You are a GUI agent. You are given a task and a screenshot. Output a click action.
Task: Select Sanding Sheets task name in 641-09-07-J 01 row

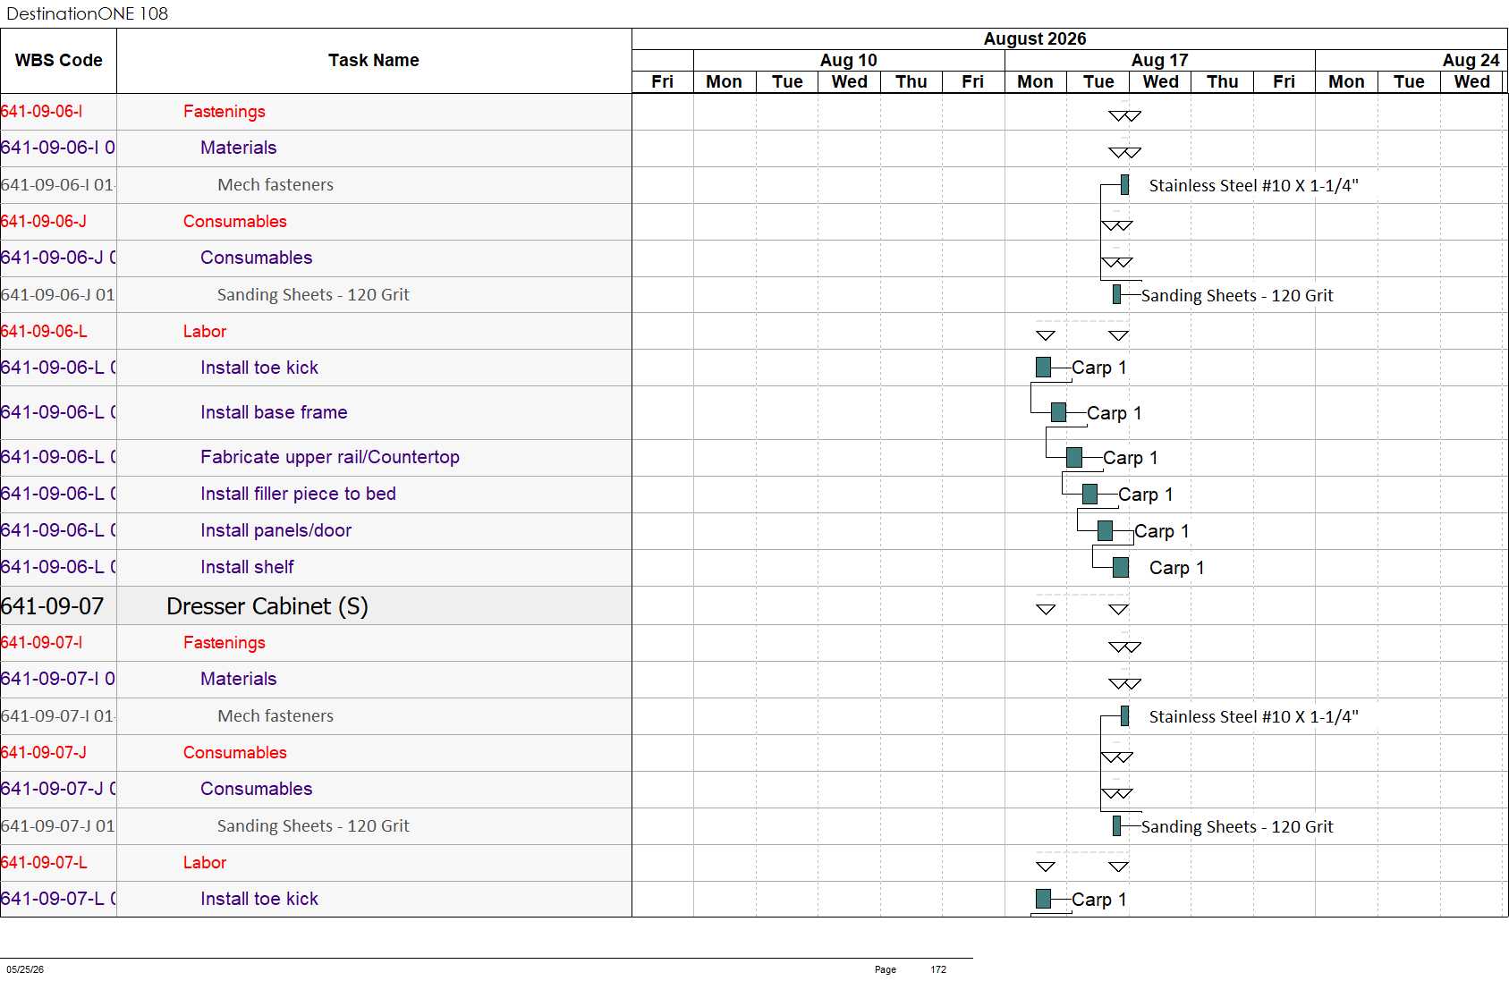tap(313, 826)
